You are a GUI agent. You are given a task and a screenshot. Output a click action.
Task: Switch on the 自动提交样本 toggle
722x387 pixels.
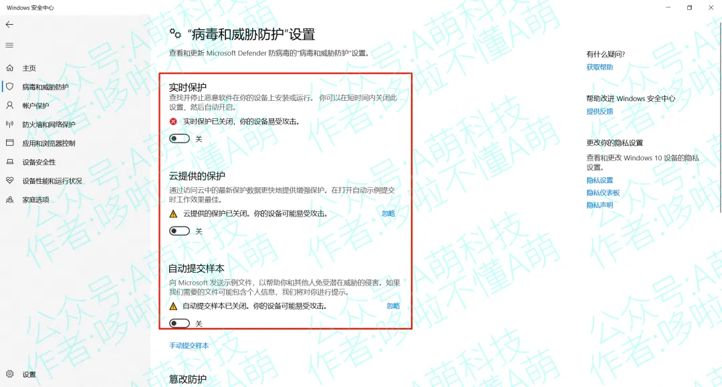coord(180,324)
